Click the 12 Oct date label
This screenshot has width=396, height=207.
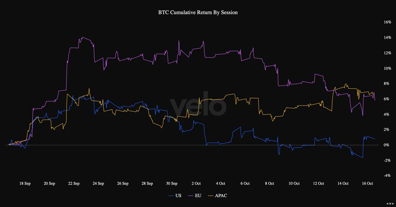318,184
